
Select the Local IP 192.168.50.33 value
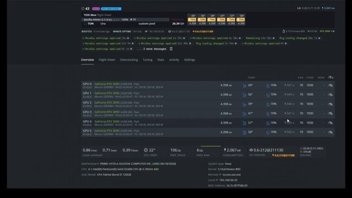228,180
